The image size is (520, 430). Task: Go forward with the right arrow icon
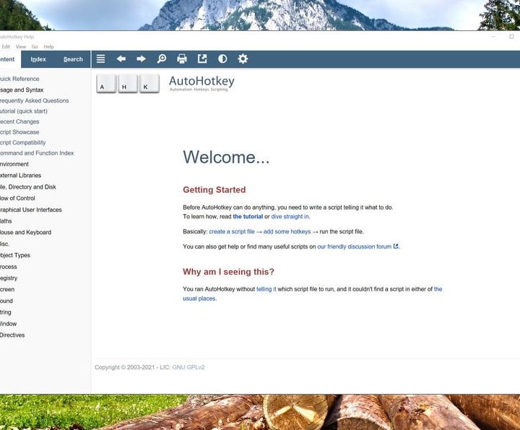point(142,59)
